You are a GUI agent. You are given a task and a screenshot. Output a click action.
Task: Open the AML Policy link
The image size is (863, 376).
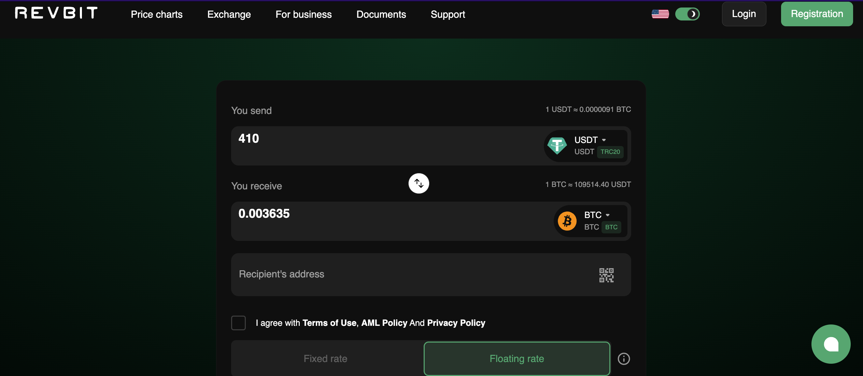[384, 323]
